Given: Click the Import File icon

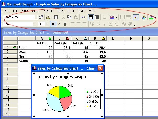Looking at the screenshot, I should pos(48,18).
